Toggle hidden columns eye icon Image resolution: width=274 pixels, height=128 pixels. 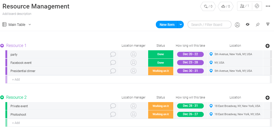point(248,25)
